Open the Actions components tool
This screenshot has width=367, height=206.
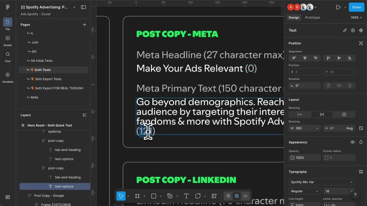click(x=214, y=196)
